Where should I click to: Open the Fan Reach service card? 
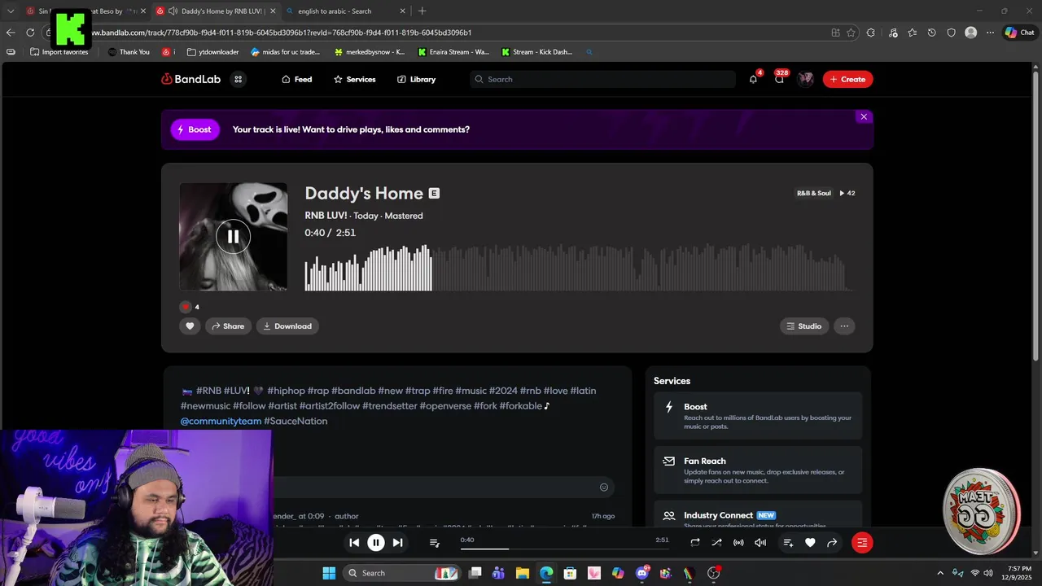pyautogui.click(x=758, y=470)
